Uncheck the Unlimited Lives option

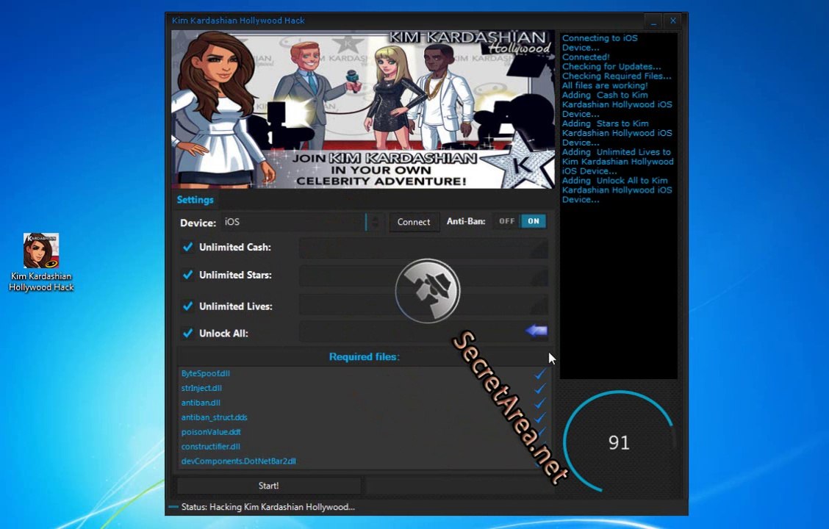(187, 306)
